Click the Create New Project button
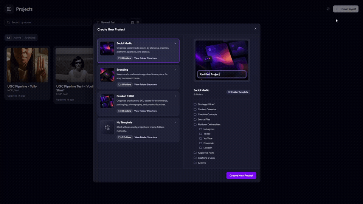The height and width of the screenshot is (204, 363). coord(241,176)
